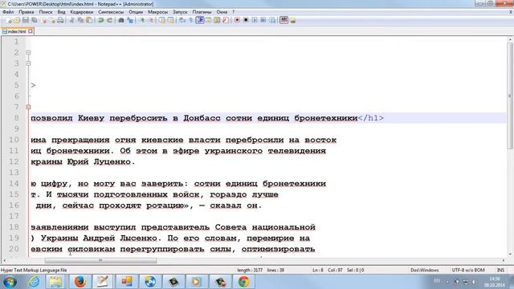Click the Paste clipboard icon

pyautogui.click(x=89, y=20)
